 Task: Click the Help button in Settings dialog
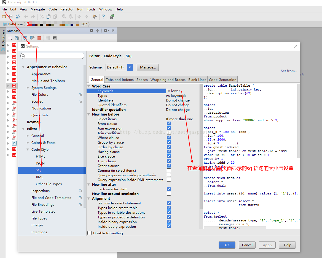(x=288, y=245)
